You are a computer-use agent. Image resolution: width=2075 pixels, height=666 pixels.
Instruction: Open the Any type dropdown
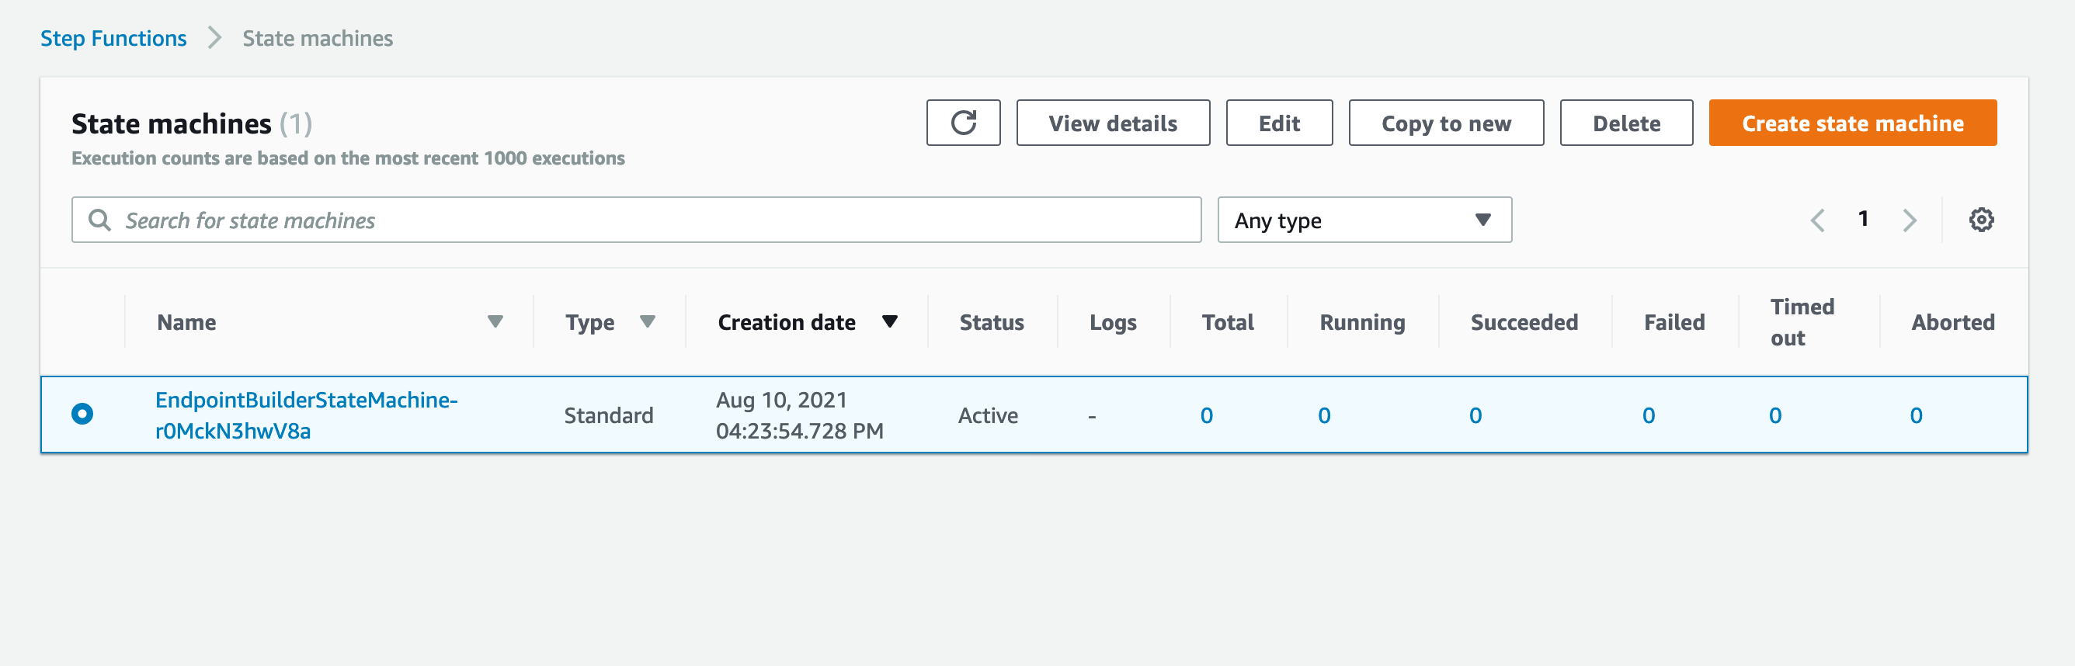pos(1364,220)
